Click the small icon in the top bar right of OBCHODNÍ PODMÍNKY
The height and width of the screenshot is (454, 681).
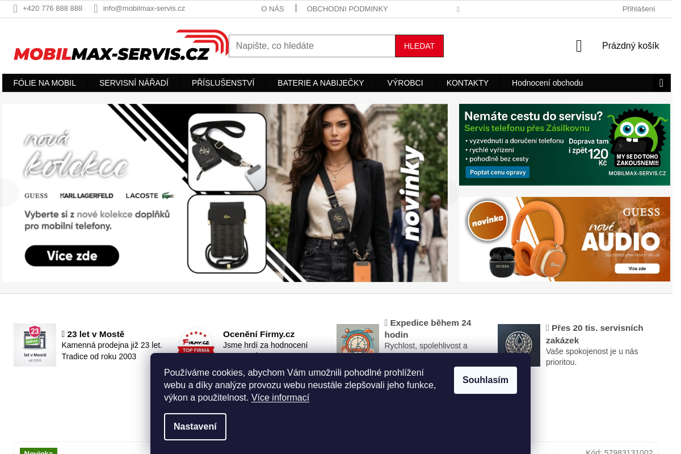point(458,9)
